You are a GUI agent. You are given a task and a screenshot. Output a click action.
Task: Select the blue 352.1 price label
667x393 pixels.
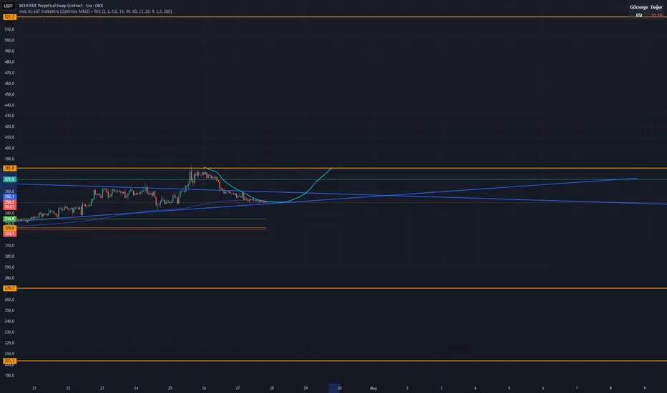(x=9, y=196)
